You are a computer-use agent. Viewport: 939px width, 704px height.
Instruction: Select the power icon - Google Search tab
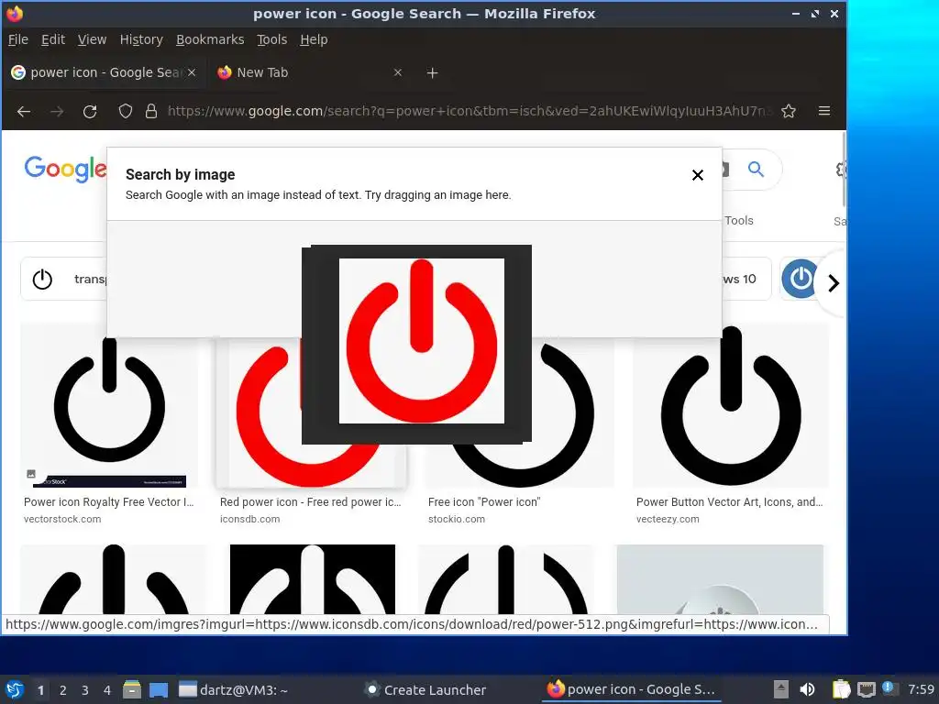105,72
